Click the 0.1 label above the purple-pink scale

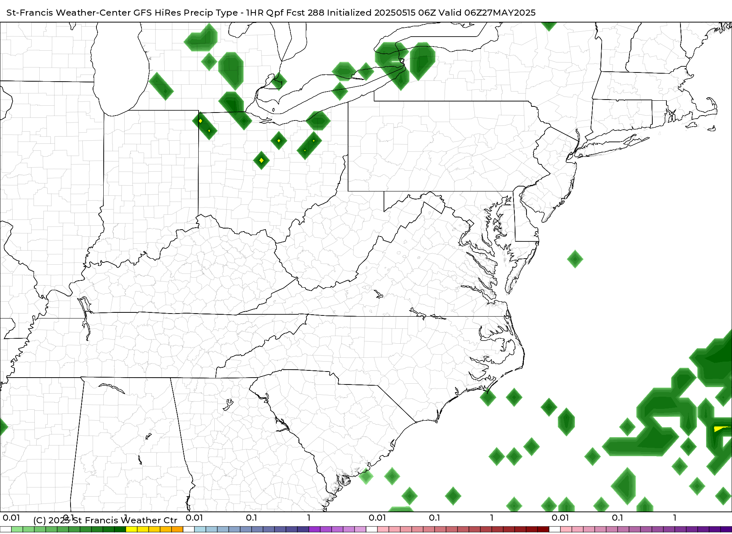click(618, 518)
